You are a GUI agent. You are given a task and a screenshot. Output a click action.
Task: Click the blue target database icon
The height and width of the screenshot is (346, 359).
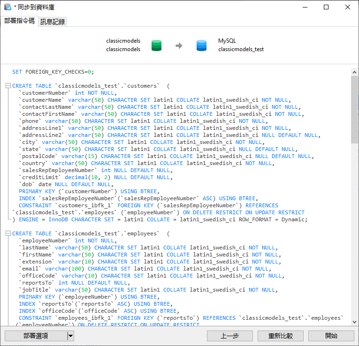(201, 45)
